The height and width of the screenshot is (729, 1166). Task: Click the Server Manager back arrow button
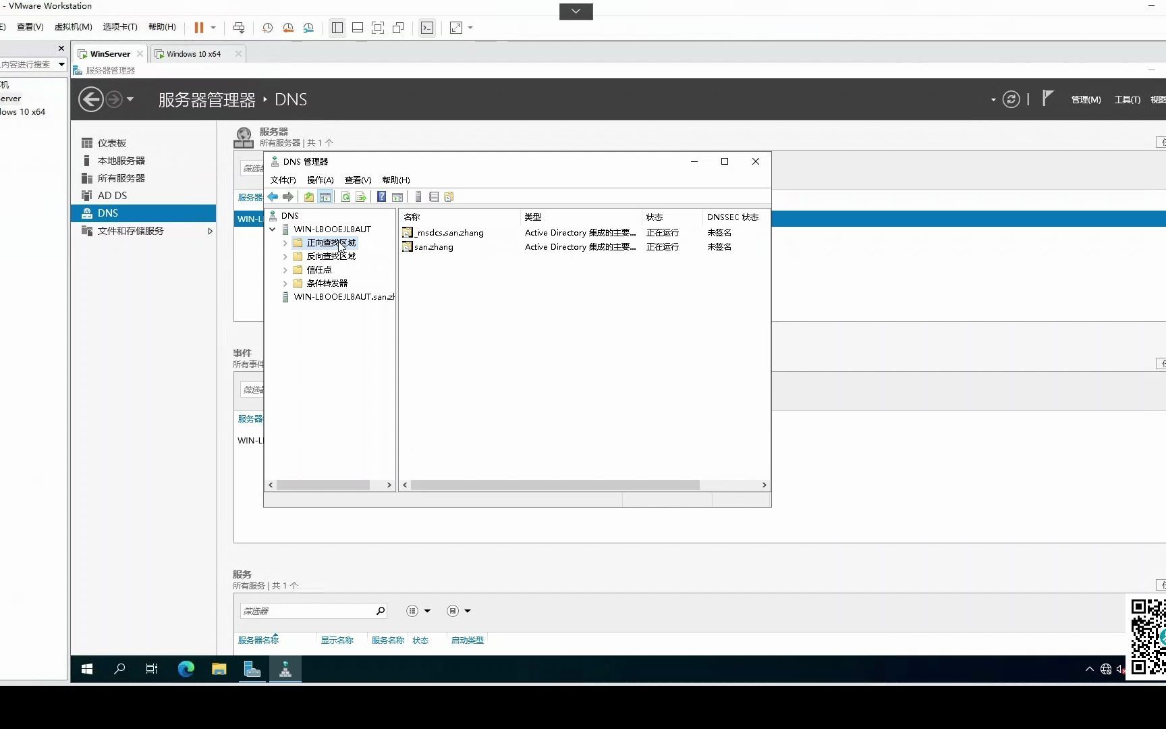pyautogui.click(x=91, y=99)
